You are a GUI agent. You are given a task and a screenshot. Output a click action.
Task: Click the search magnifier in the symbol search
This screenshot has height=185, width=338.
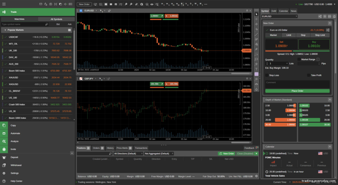pos(46,24)
